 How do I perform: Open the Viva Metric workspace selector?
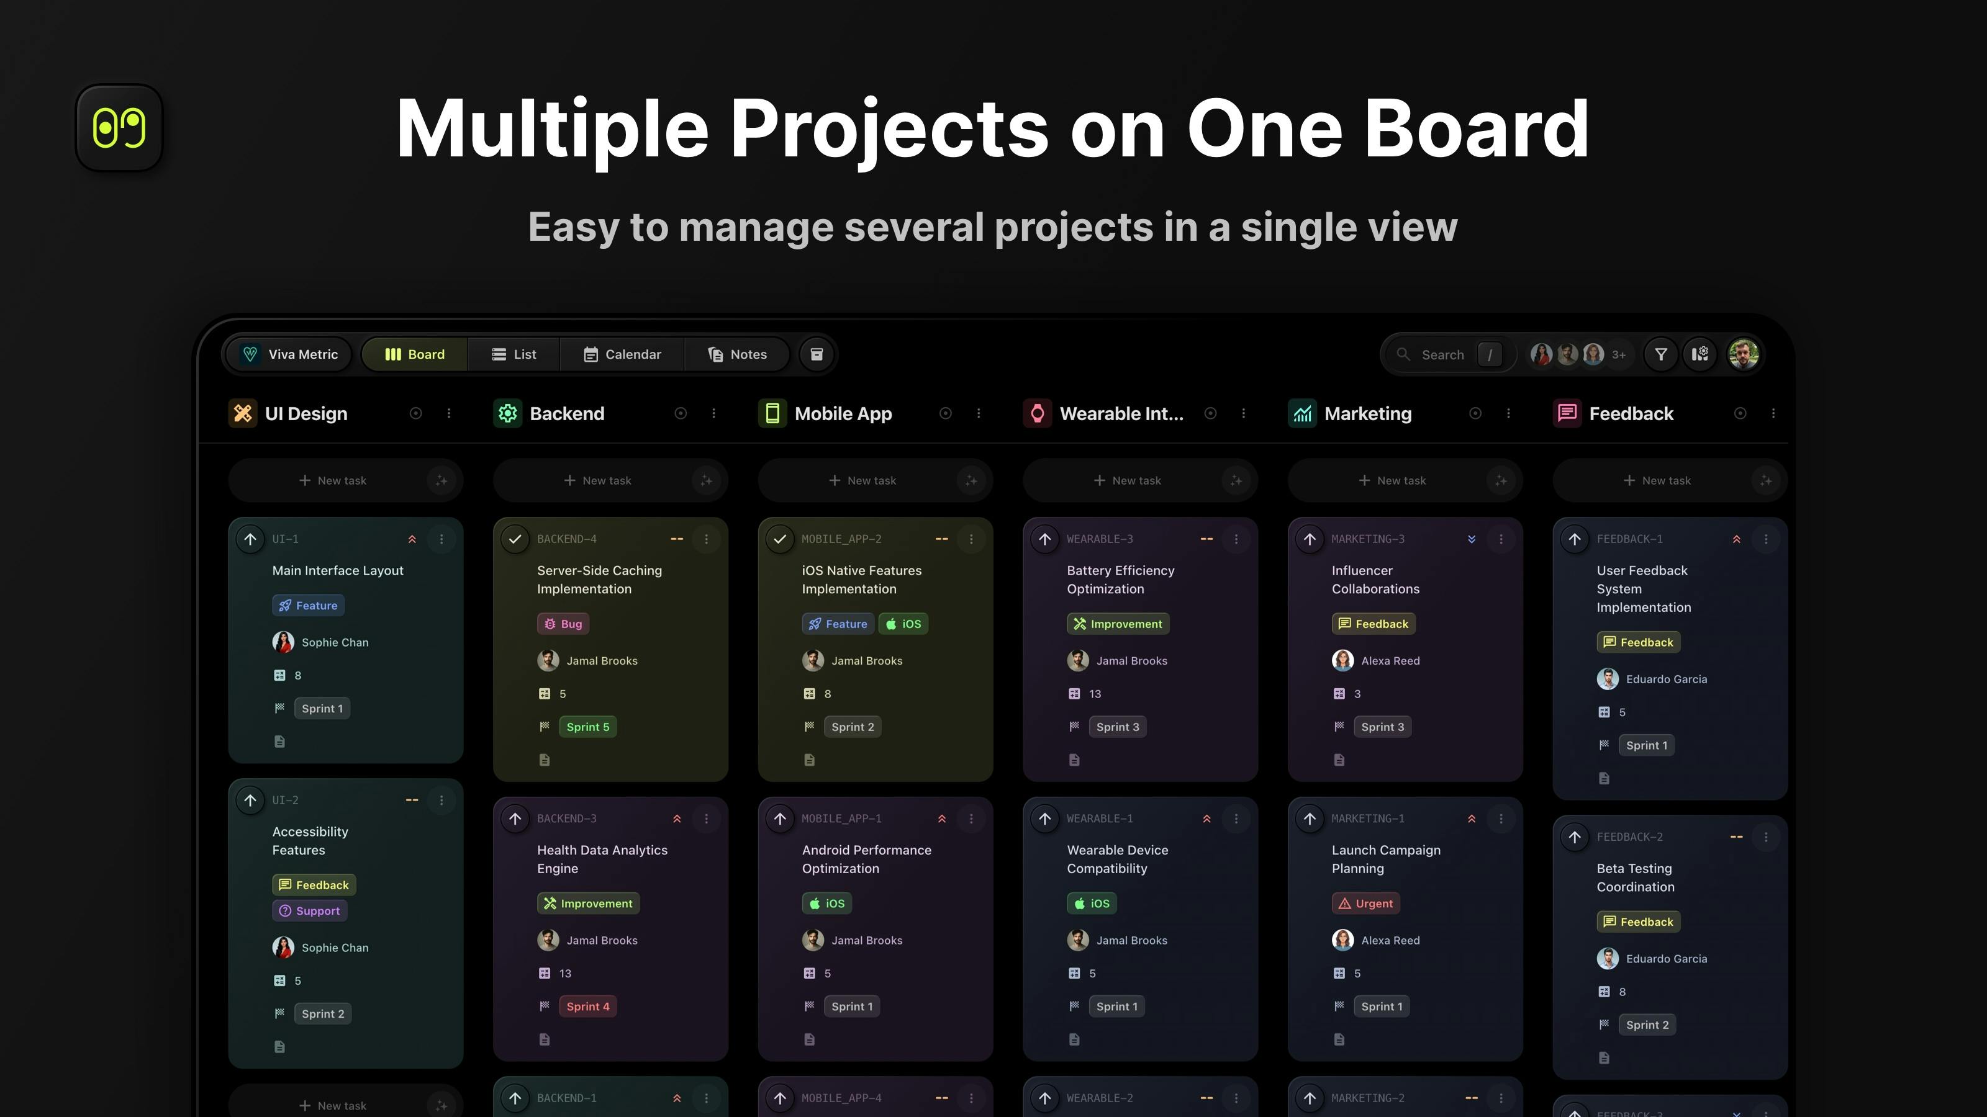289,354
